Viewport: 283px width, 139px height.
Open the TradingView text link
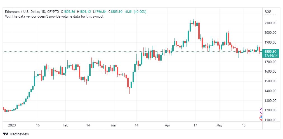click(19, 134)
